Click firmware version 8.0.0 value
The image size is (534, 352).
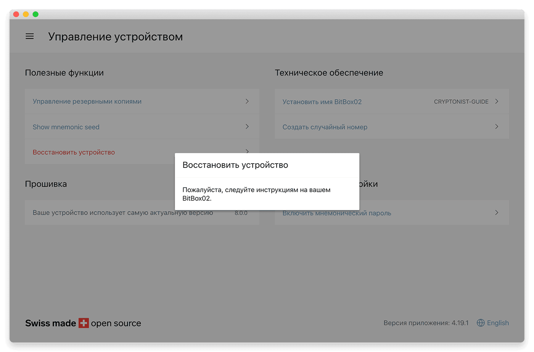[241, 213]
